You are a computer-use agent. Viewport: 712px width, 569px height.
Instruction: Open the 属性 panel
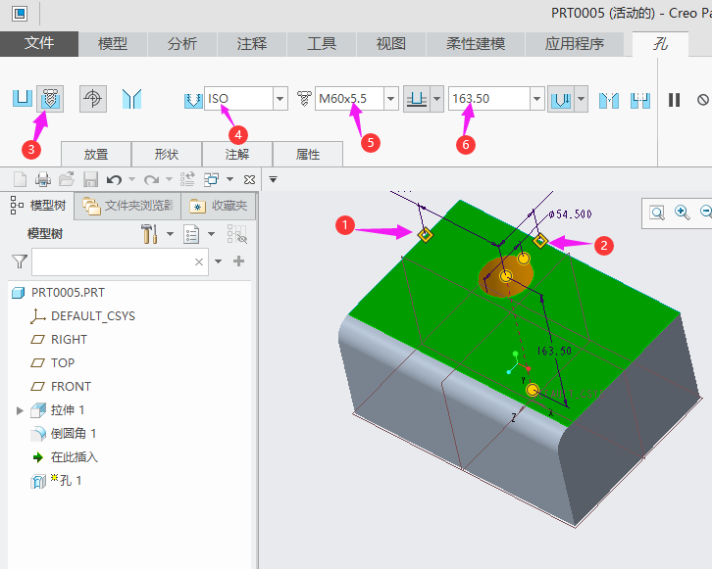click(x=308, y=154)
